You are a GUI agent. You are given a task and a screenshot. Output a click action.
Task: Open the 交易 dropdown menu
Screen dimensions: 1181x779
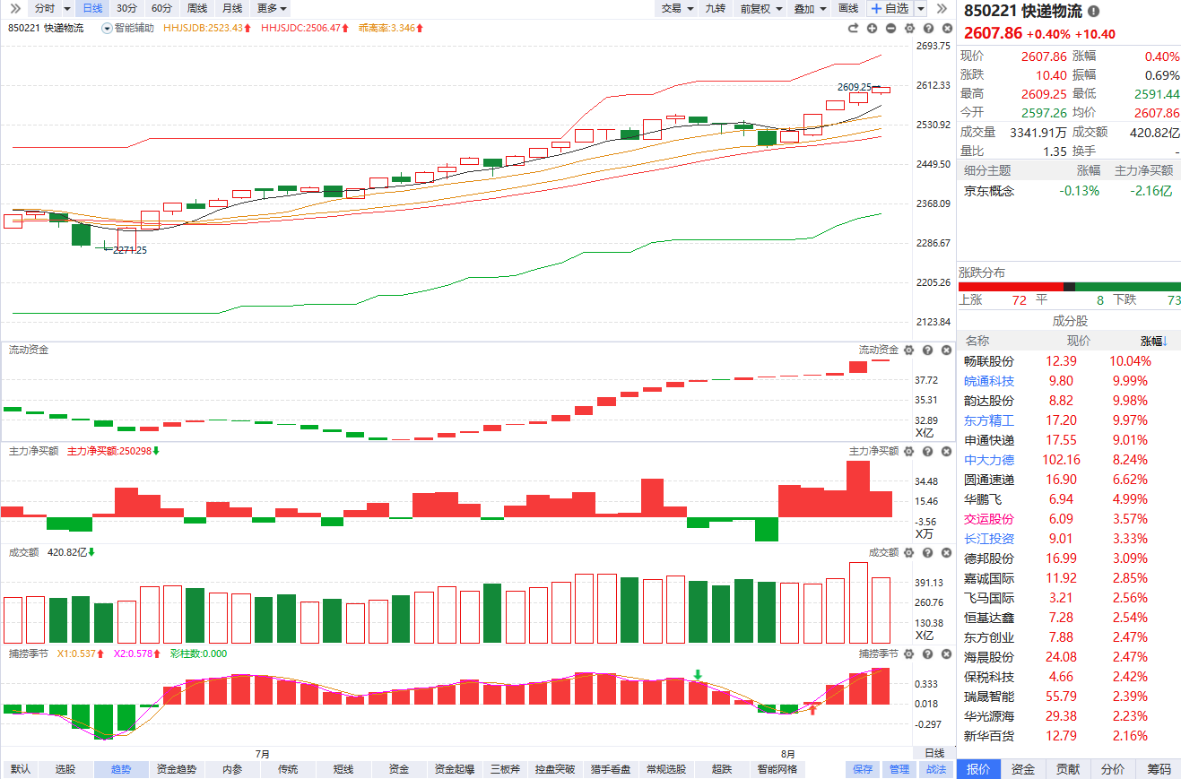point(677,8)
